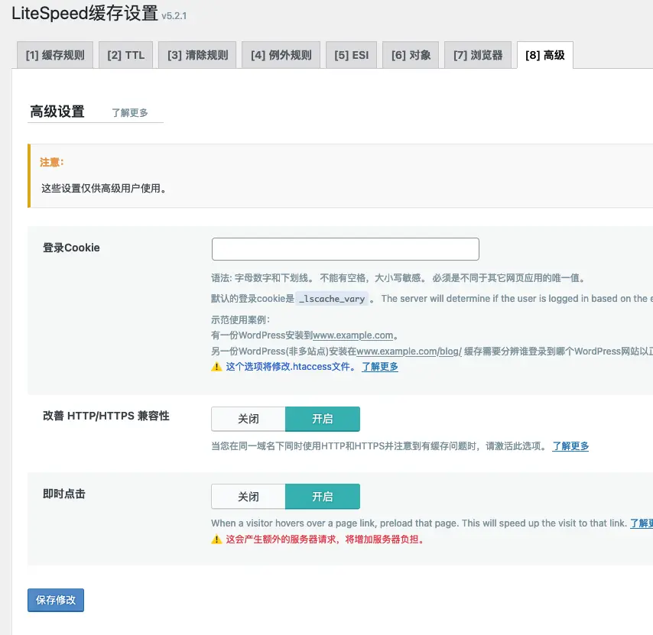Image resolution: width=653 pixels, height=635 pixels.
Task: Disable 改善 HTTP/HTTPS 兼容性 by clicking 关闭
Action: 248,419
